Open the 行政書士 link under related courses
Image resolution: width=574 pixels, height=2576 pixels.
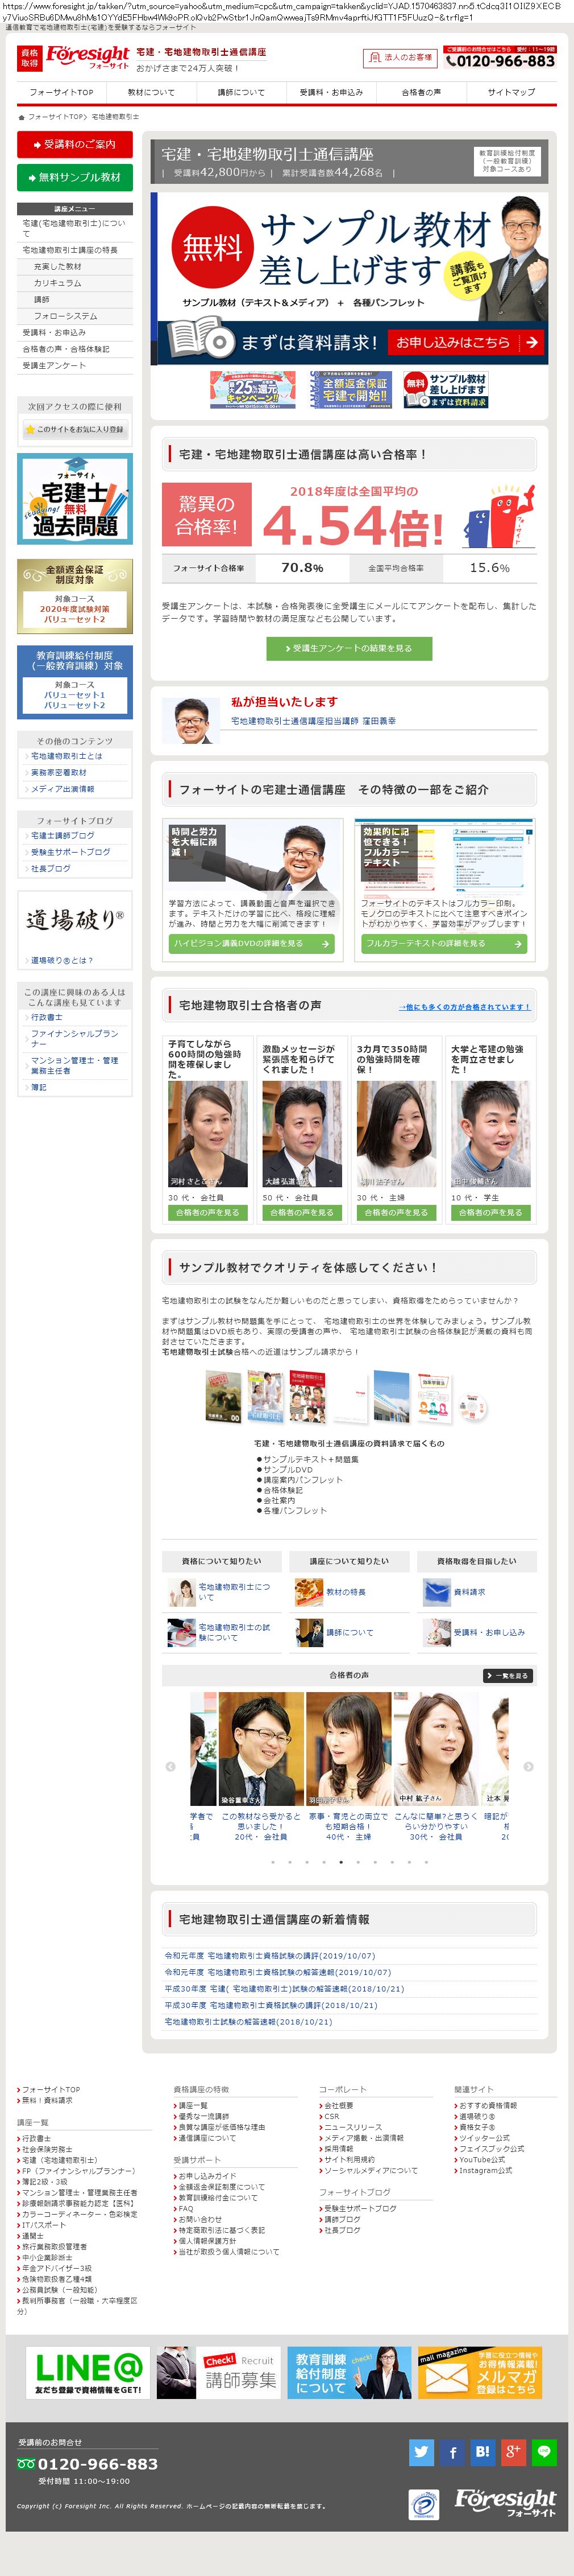tap(46, 1017)
